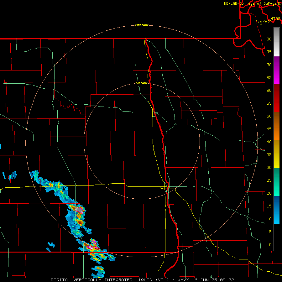Click the 50 NMI range ring label
The image size is (282, 282).
(x=142, y=83)
